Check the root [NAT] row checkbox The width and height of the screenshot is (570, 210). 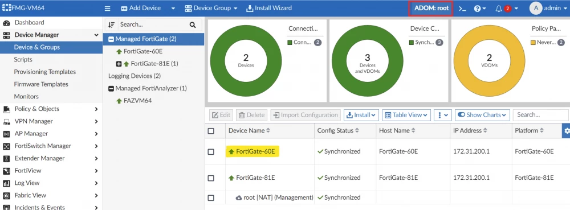pyautogui.click(x=211, y=197)
